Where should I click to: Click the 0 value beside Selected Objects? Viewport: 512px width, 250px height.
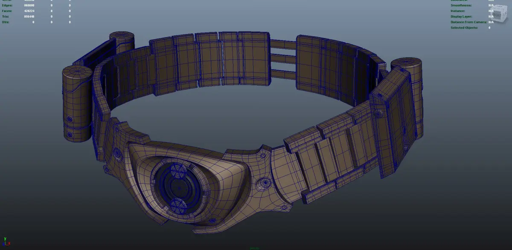(x=490, y=27)
